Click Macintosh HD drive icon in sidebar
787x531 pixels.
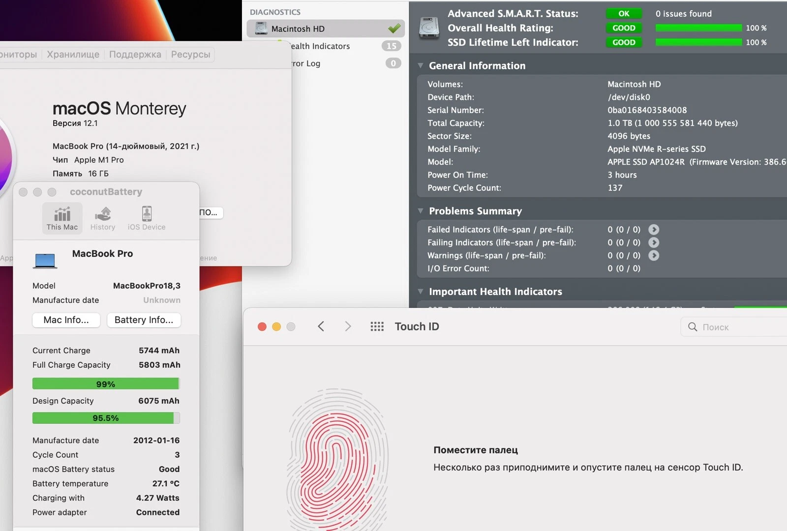click(261, 29)
